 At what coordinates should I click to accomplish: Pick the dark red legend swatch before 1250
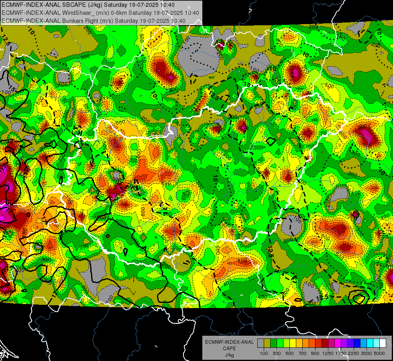pyautogui.click(x=325, y=343)
